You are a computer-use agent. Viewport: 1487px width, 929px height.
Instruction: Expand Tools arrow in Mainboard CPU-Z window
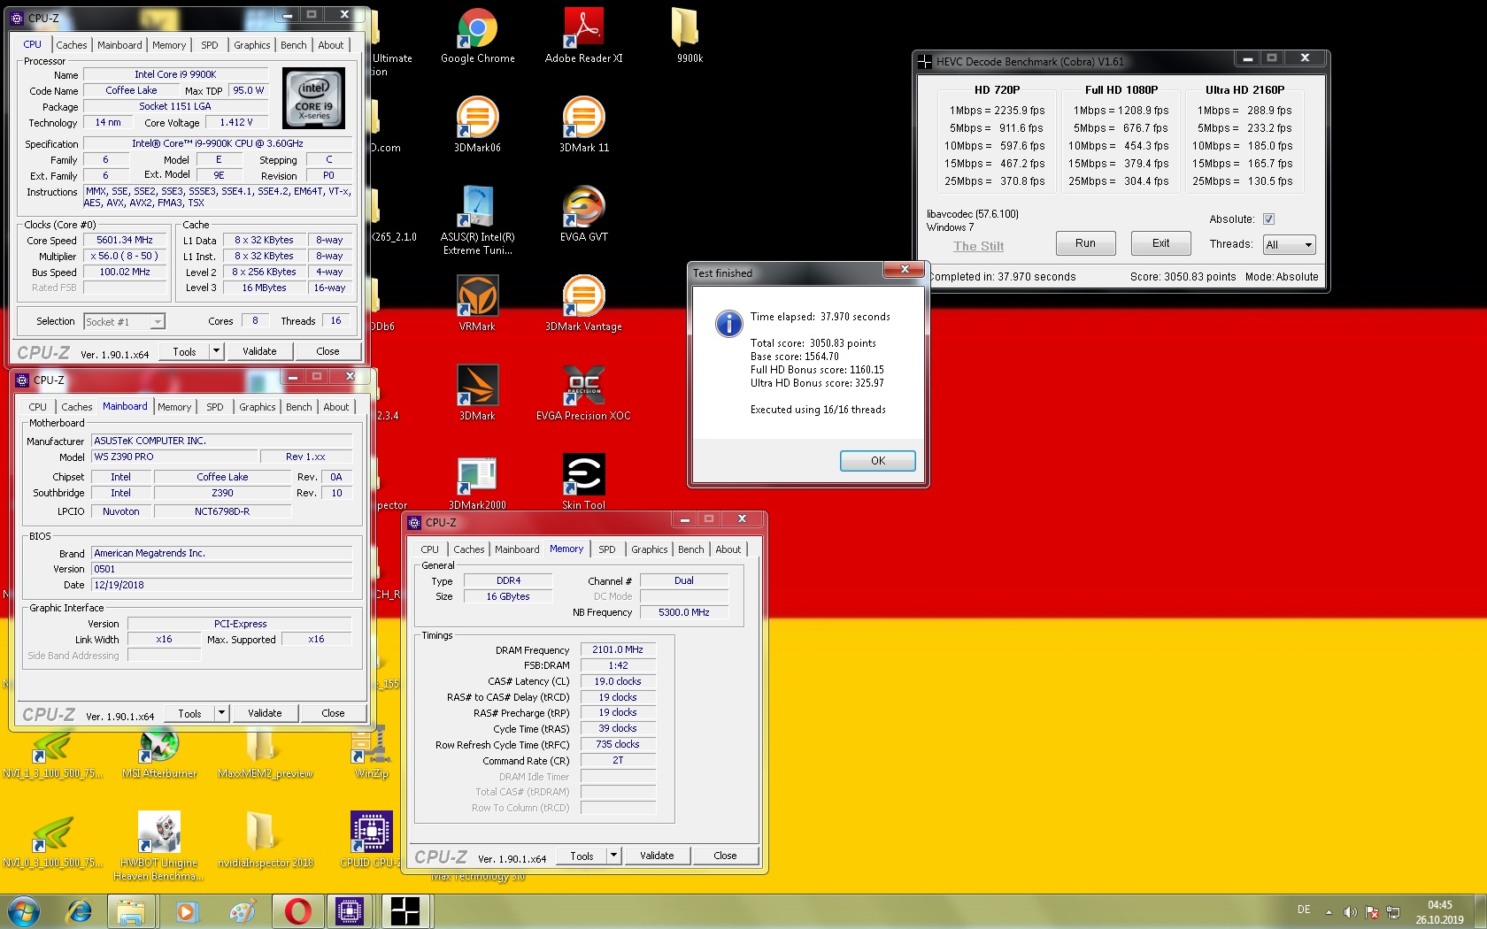click(221, 713)
